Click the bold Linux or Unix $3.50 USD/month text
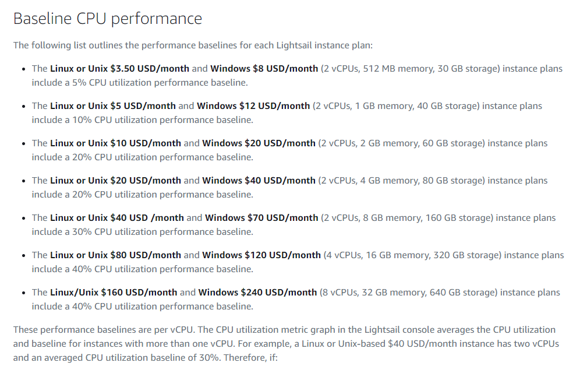Screen dimensions: 587x373 tap(119, 69)
